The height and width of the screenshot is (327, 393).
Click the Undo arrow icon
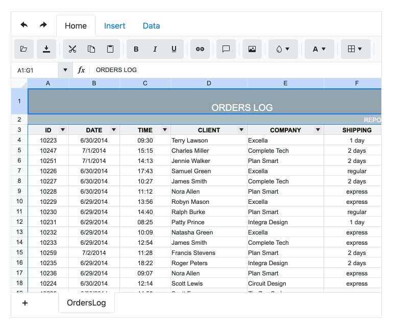tap(24, 25)
